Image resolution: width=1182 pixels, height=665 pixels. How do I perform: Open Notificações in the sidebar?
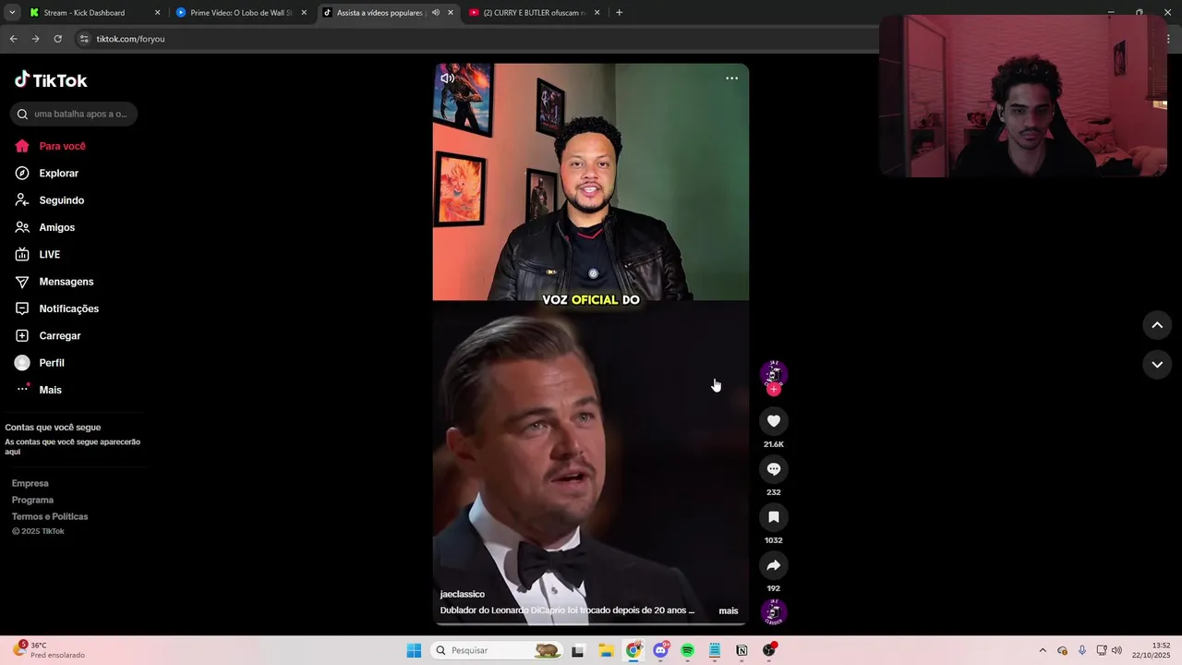click(57, 308)
